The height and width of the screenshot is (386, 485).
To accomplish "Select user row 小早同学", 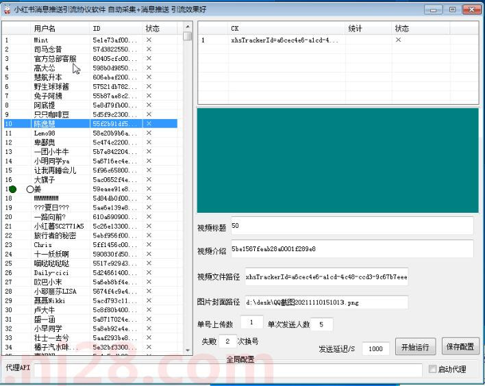I will click(90, 329).
